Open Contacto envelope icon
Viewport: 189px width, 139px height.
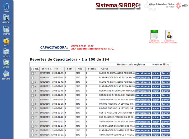pos(6,74)
